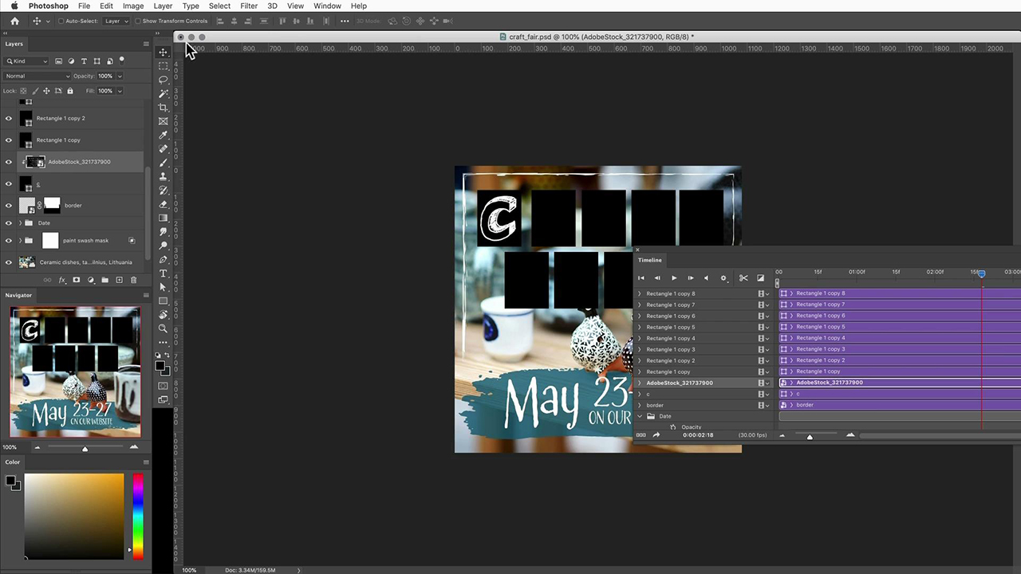The width and height of the screenshot is (1021, 574).
Task: Expand Rectangle 1 copy 8 timeline track
Action: pos(639,293)
